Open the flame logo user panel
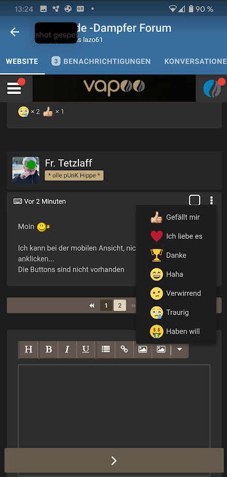This screenshot has height=477, width=227. point(212,89)
